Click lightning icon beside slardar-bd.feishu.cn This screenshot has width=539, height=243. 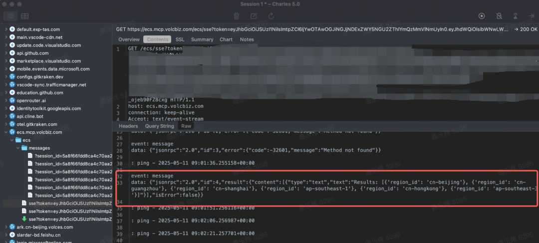coord(12,235)
